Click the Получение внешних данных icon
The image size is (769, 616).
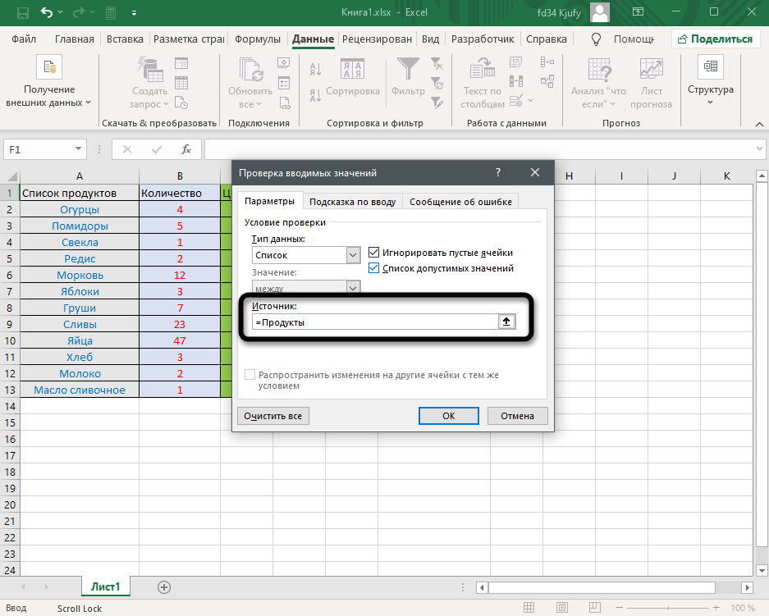coord(49,67)
